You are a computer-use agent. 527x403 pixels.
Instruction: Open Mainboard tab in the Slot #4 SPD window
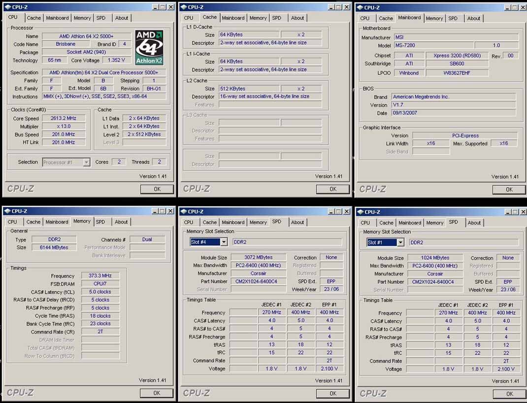233,222
